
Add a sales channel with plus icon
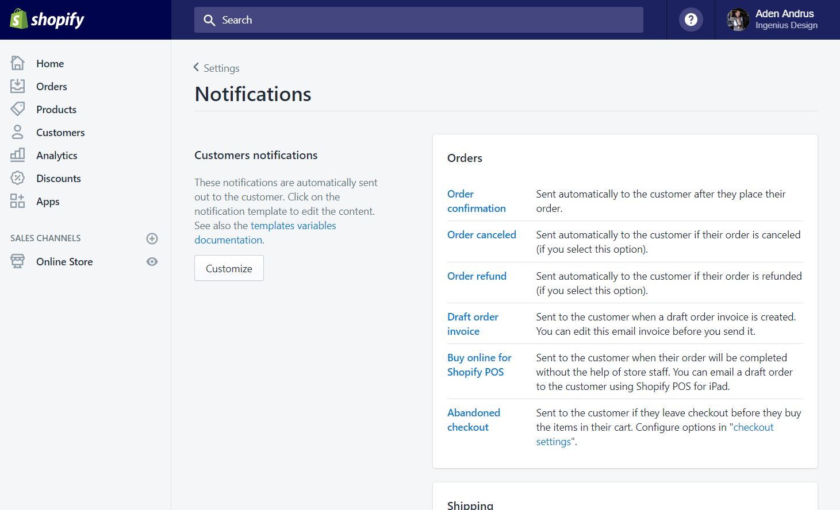click(152, 238)
